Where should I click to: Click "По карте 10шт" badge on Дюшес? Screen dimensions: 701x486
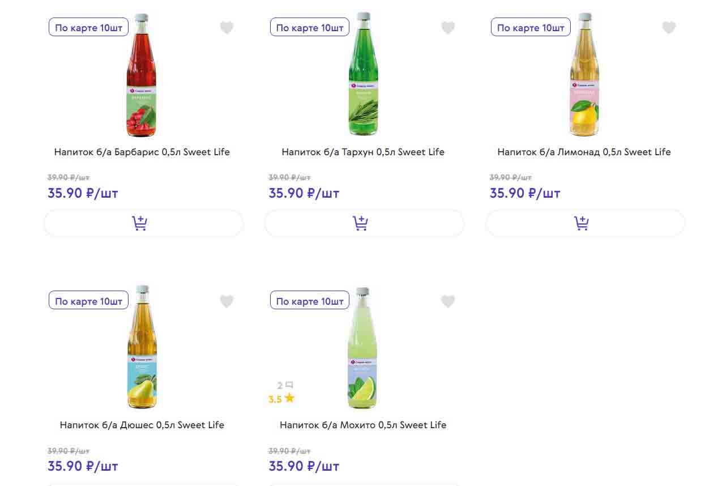click(89, 301)
